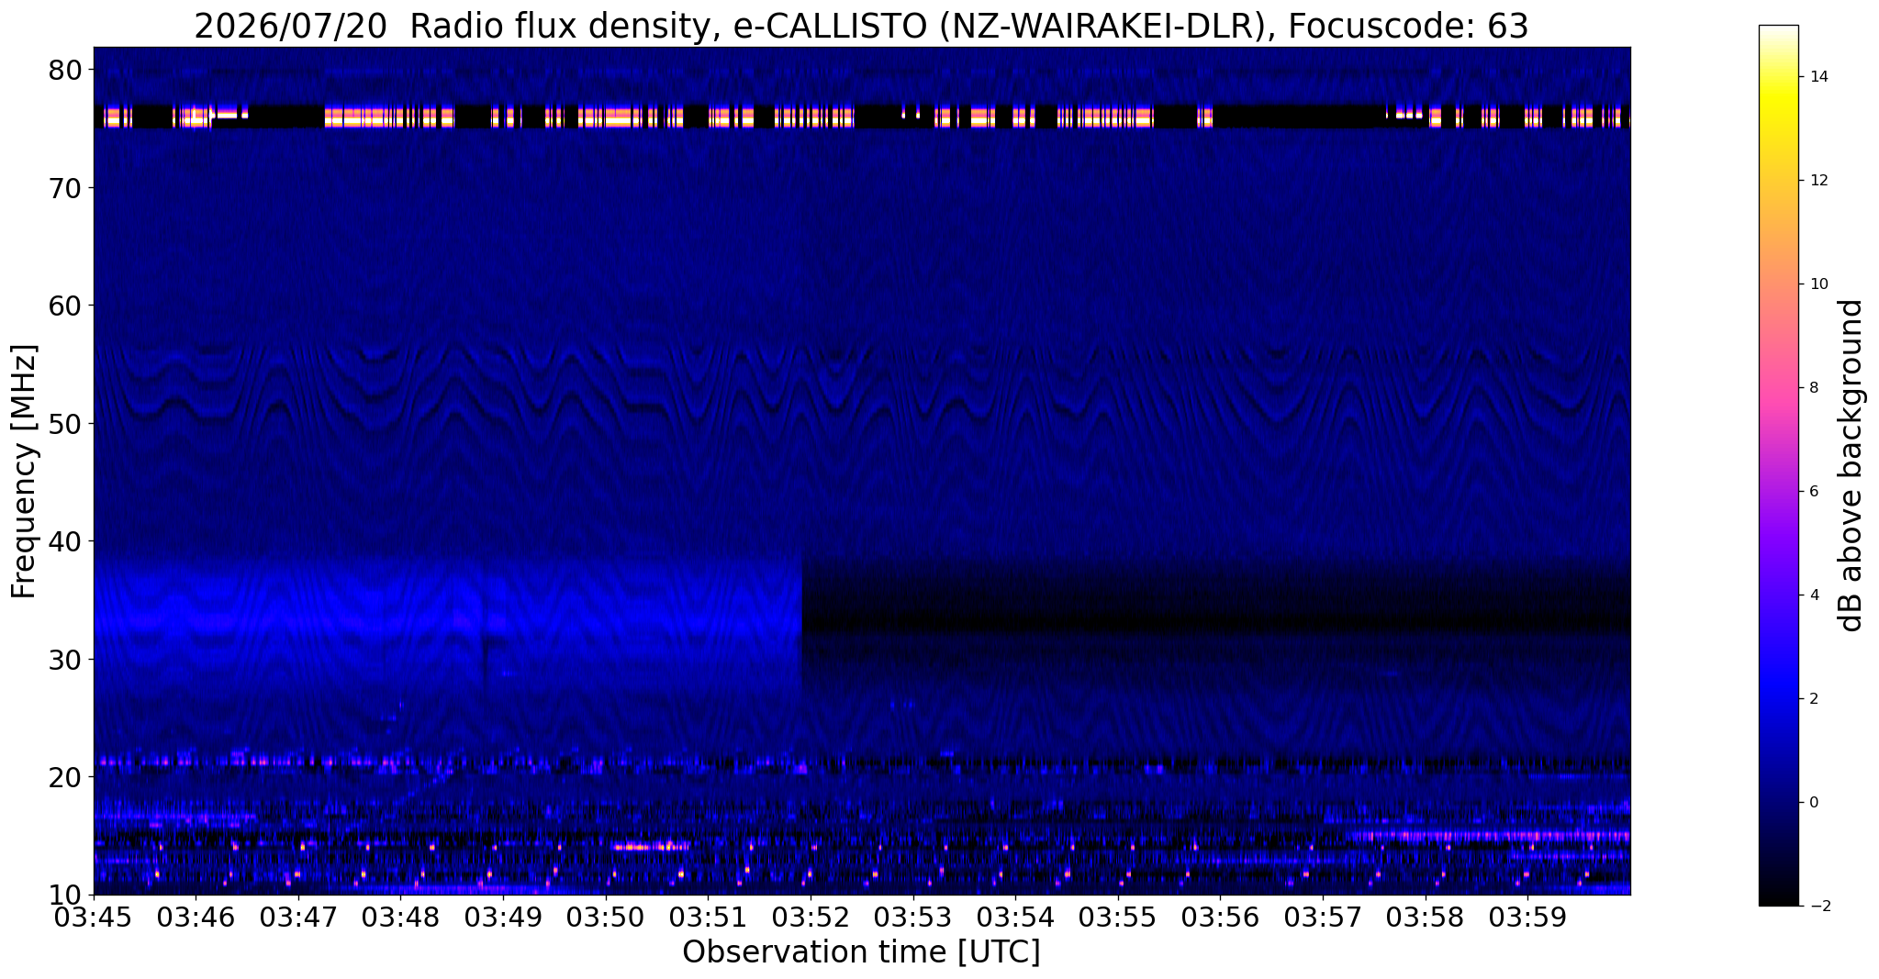The width and height of the screenshot is (1879, 979).
Task: Click the colorbar's -2 tick label
Action: pos(1817,907)
